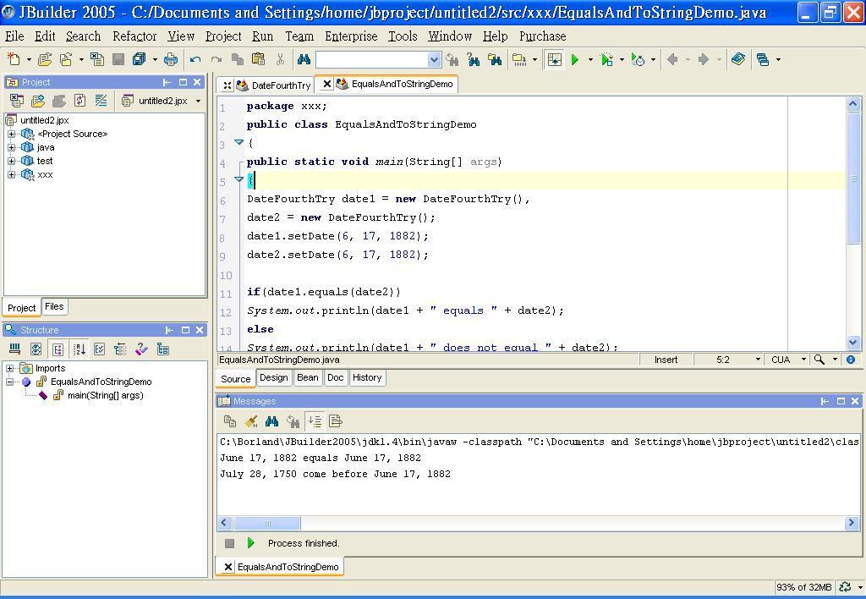Click the search text input field

372,59
